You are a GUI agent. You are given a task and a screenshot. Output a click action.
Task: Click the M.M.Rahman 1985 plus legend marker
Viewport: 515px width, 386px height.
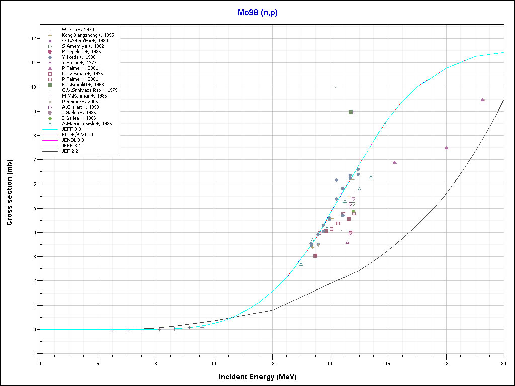(50, 96)
